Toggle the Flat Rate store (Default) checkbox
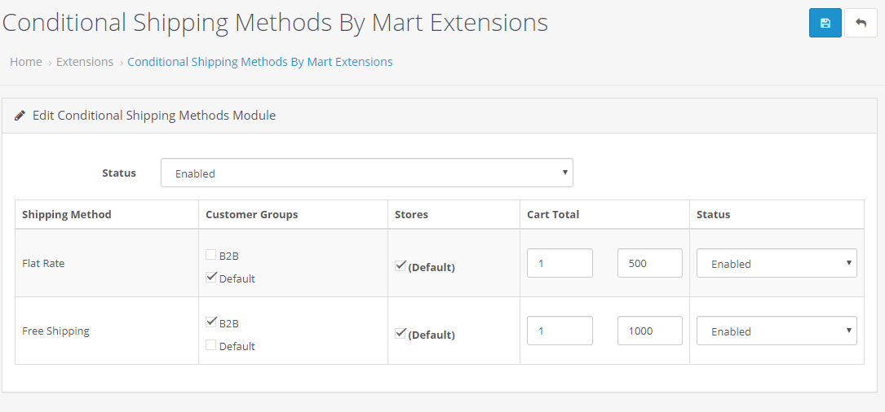 click(x=400, y=265)
